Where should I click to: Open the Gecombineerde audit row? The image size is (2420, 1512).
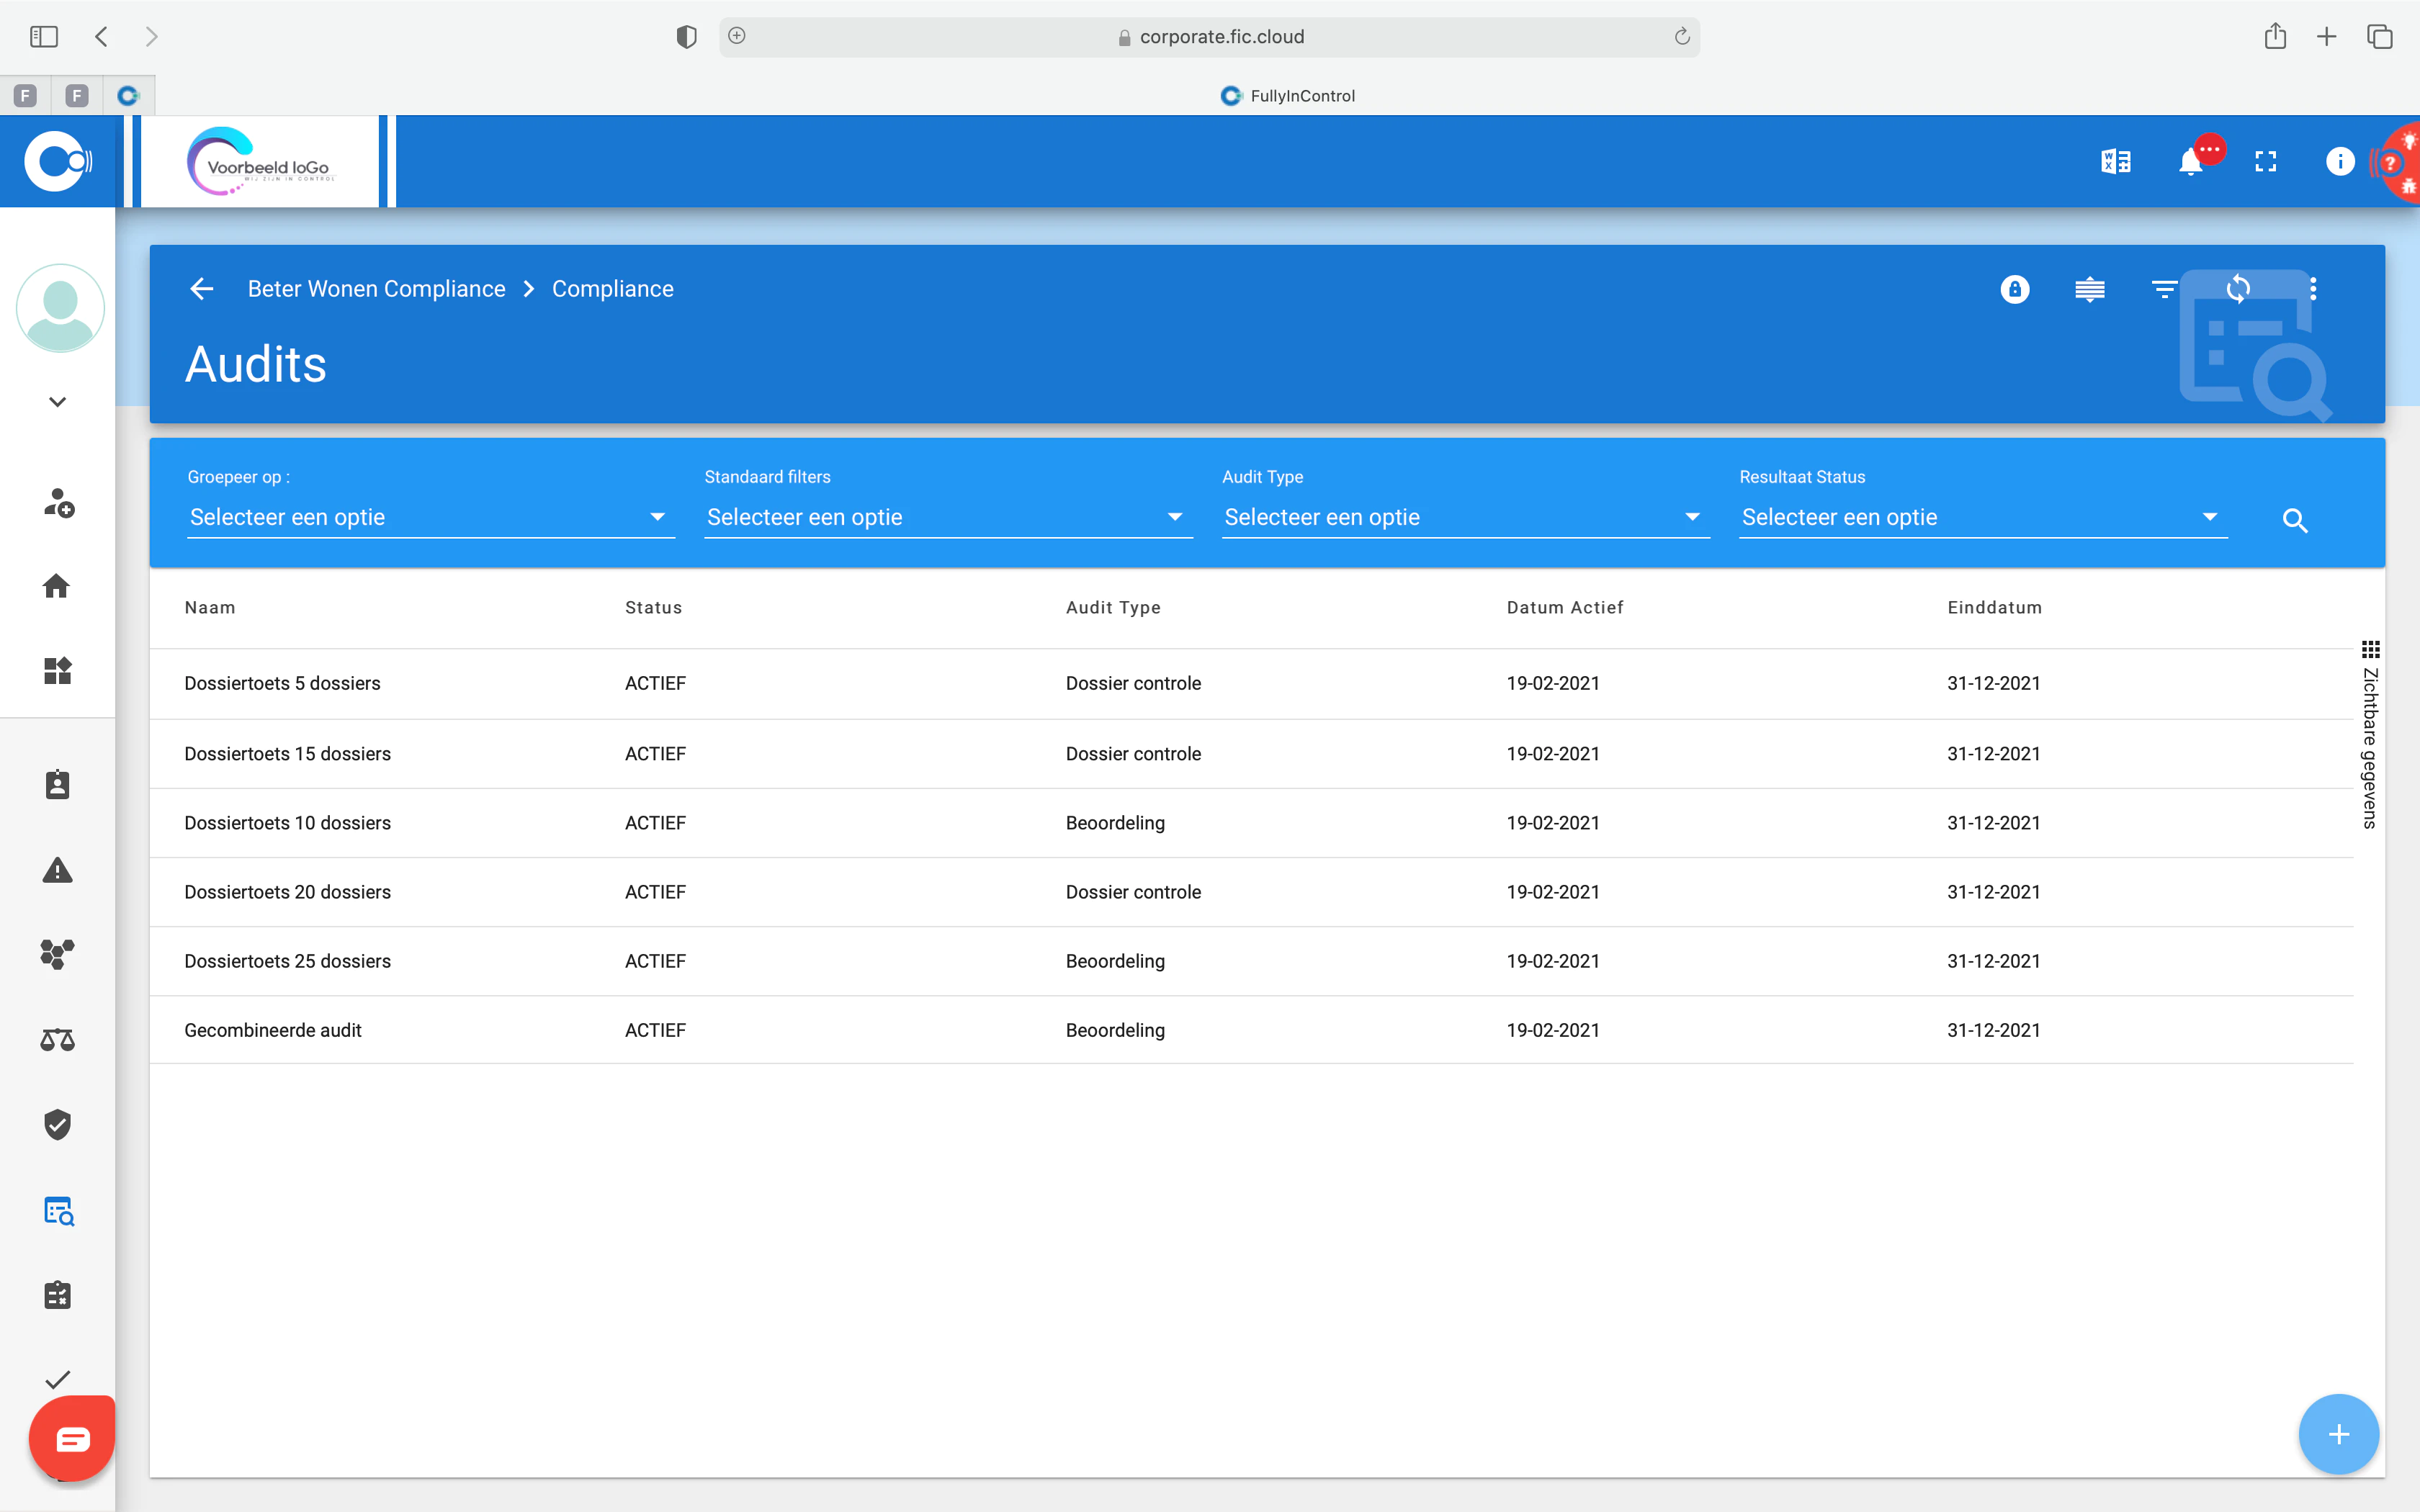(1251, 1030)
